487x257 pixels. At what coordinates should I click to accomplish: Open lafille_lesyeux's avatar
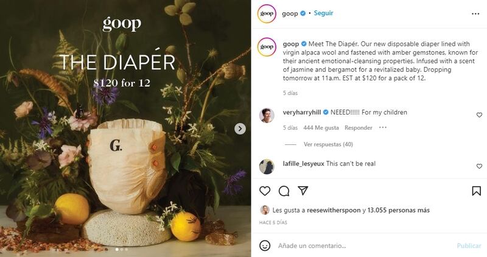267,167
